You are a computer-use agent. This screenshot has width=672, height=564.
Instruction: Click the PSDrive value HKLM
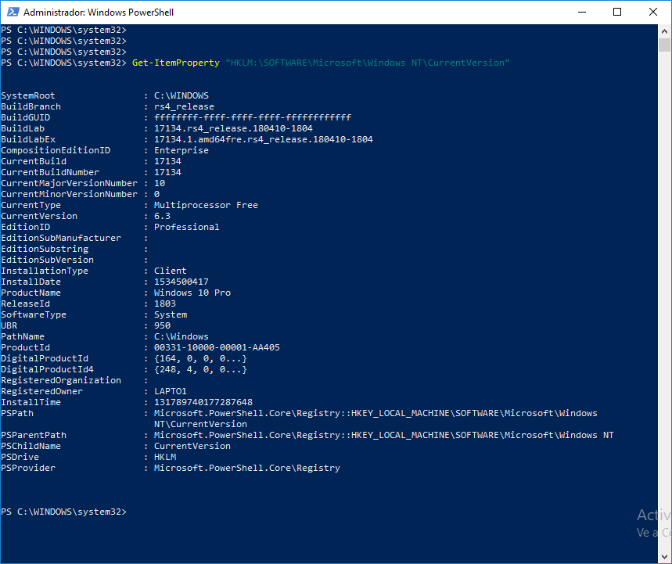(x=165, y=457)
